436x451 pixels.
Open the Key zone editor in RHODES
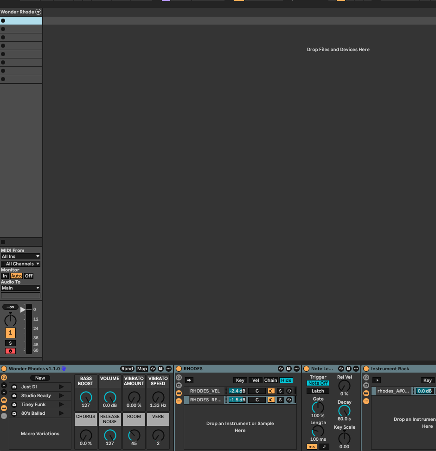click(x=240, y=380)
